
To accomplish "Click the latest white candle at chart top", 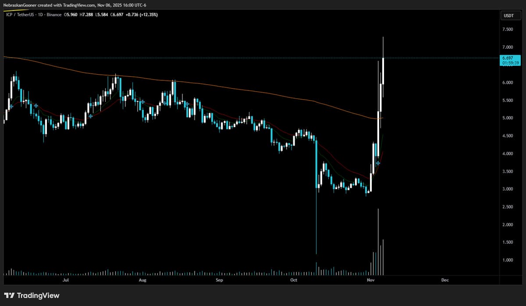I will tap(383, 70).
